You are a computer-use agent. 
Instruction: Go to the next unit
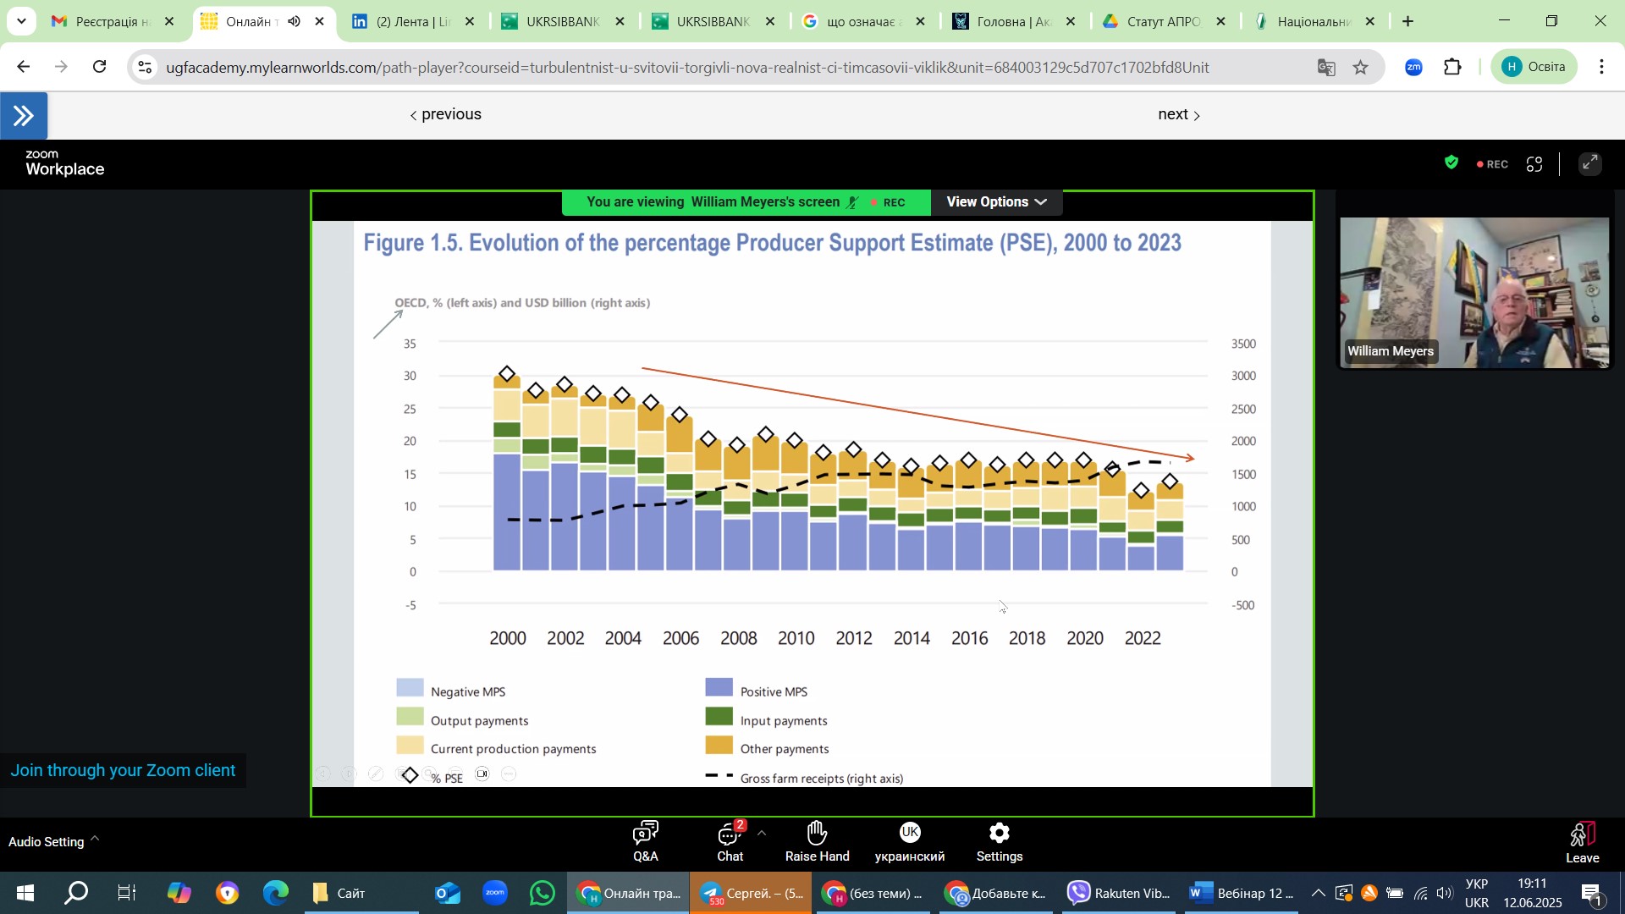(x=1178, y=115)
